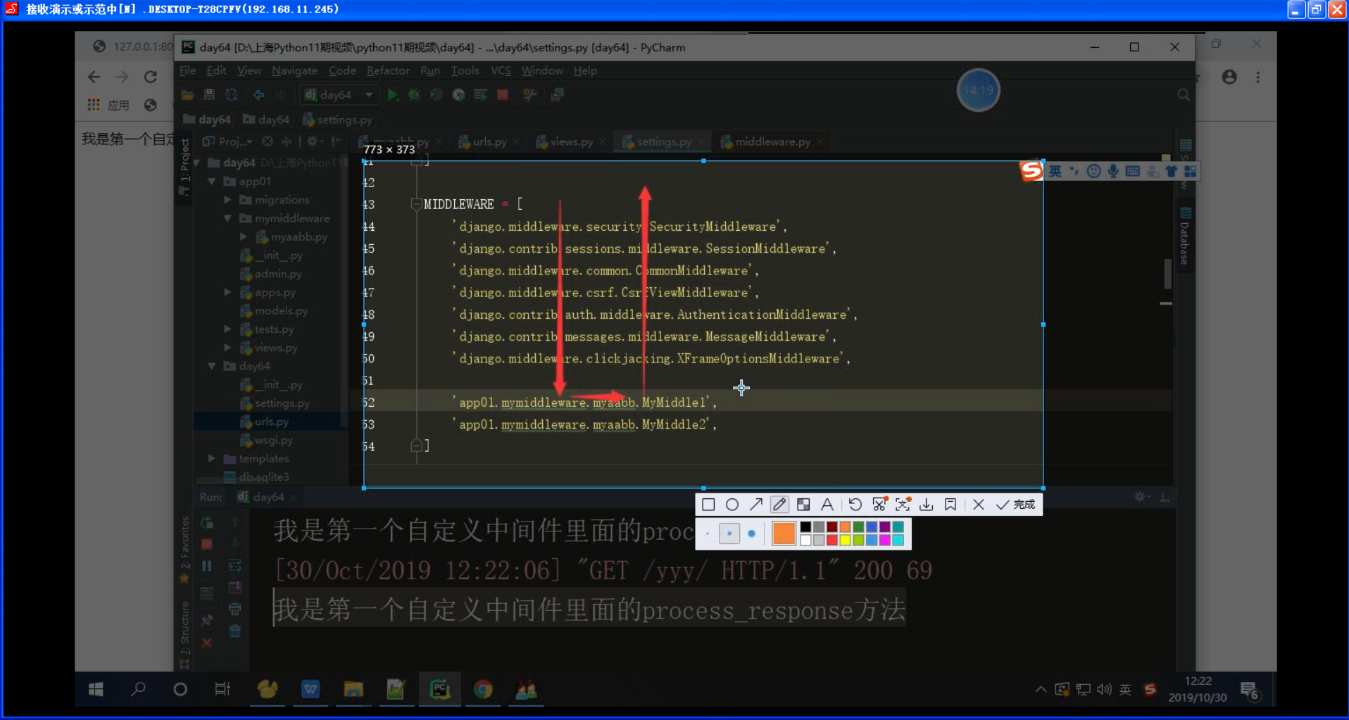The width and height of the screenshot is (1349, 720).
Task: Select the text annotation tool
Action: (827, 505)
